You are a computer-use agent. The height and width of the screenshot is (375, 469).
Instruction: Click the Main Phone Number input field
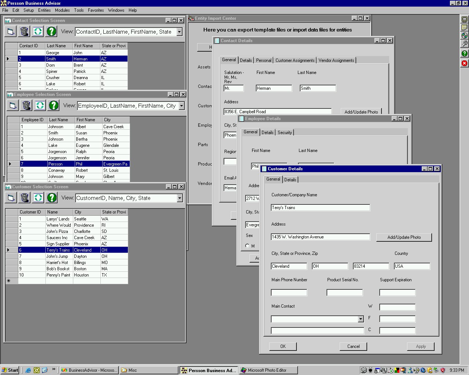point(289,293)
